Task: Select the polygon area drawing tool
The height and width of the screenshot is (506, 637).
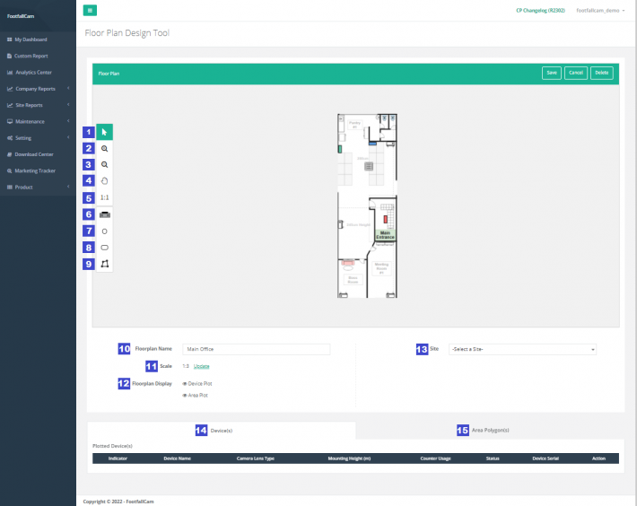Action: pos(104,264)
